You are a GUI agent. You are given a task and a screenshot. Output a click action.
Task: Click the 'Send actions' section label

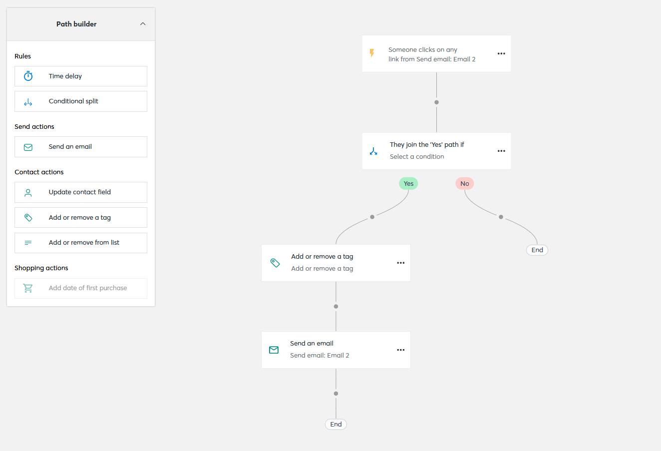(34, 127)
